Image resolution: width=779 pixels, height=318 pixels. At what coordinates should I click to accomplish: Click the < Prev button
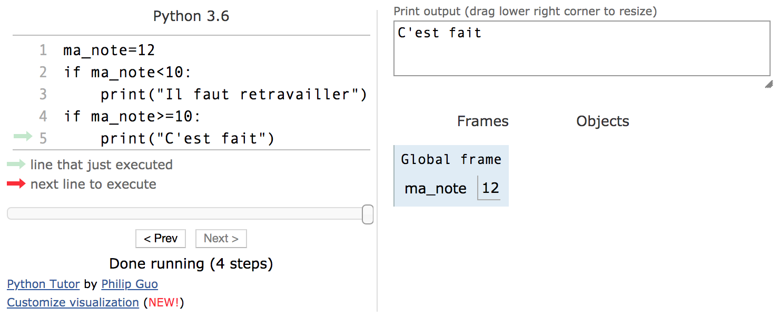[161, 239]
